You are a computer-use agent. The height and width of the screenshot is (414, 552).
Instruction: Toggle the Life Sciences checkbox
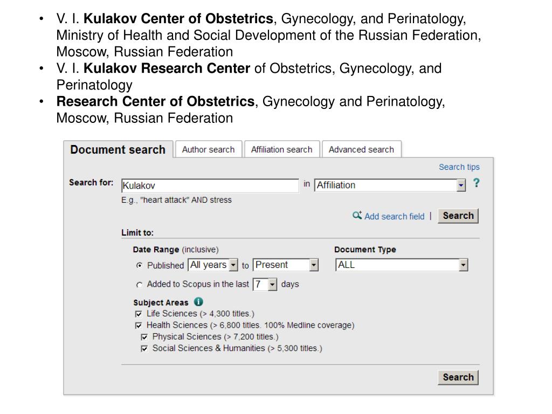tap(139, 314)
